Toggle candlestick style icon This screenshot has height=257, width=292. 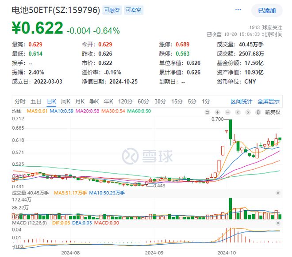[x=258, y=112]
